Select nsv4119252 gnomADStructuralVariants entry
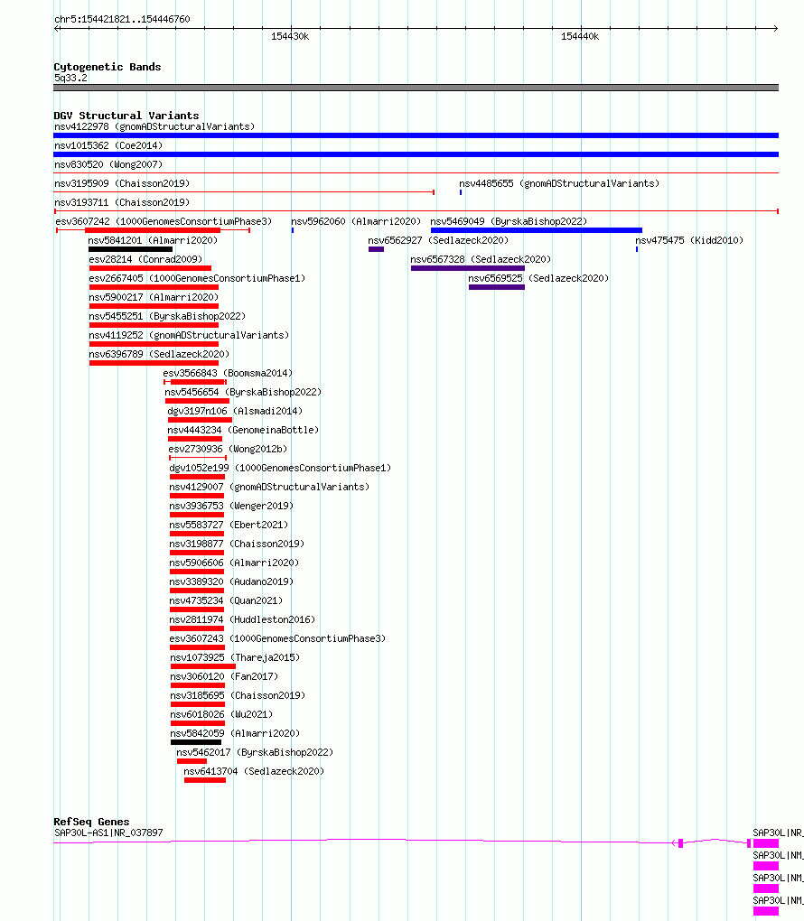The width and height of the screenshot is (804, 921). (x=189, y=335)
